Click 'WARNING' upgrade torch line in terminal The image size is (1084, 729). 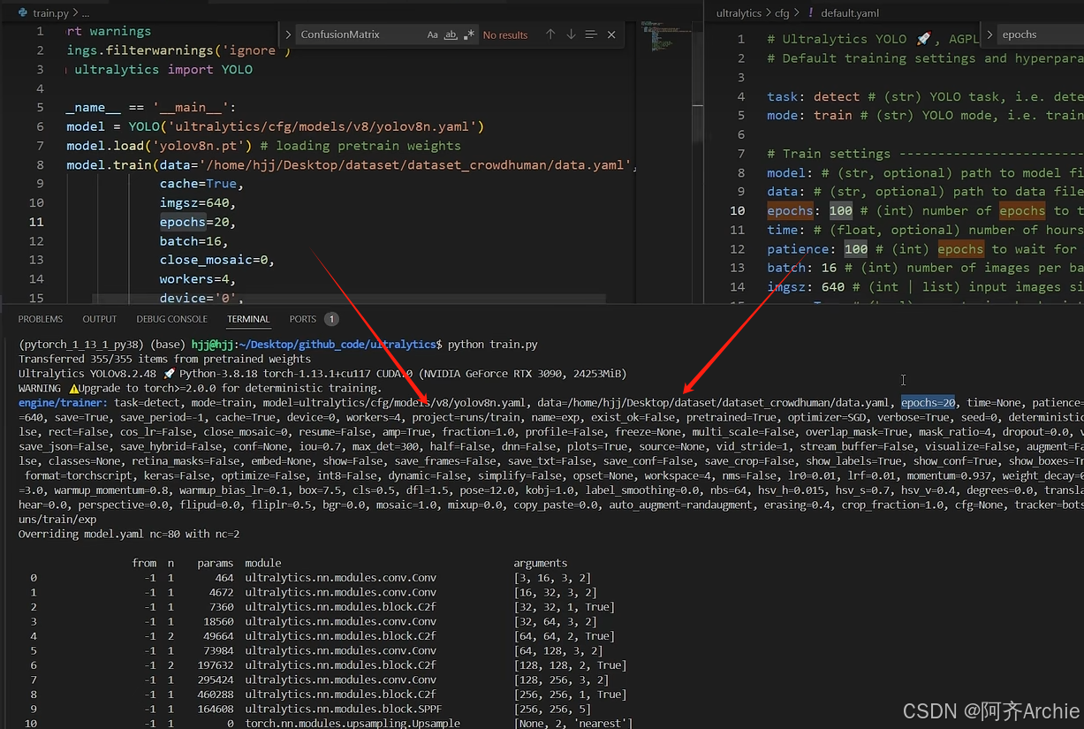click(x=201, y=388)
